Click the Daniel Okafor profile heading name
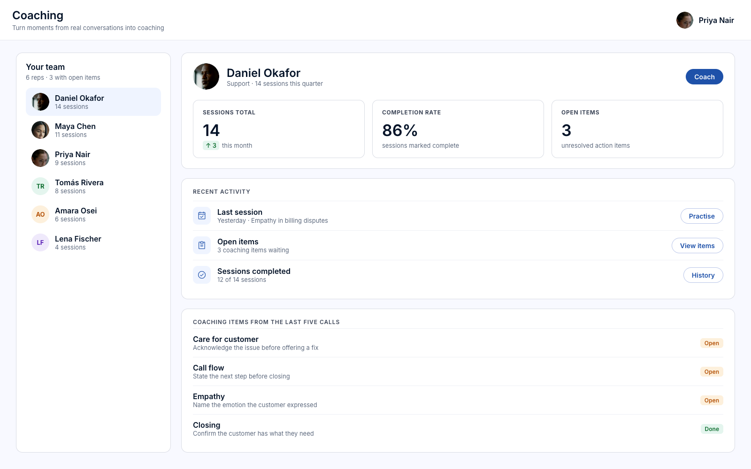 click(x=263, y=73)
